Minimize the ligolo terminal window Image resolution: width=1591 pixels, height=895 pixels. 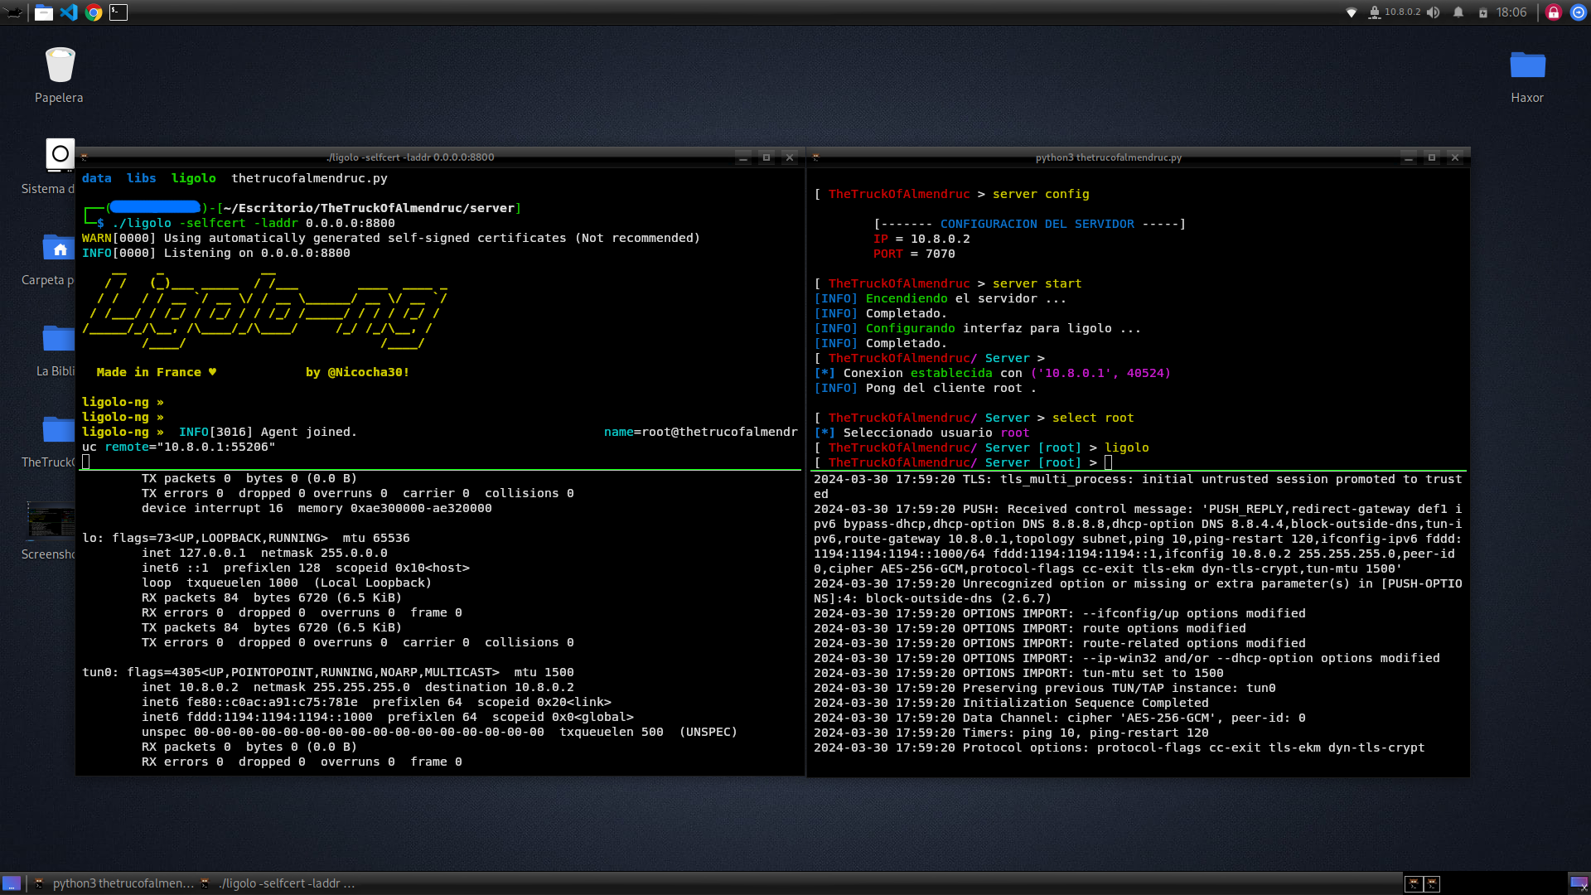tap(743, 157)
